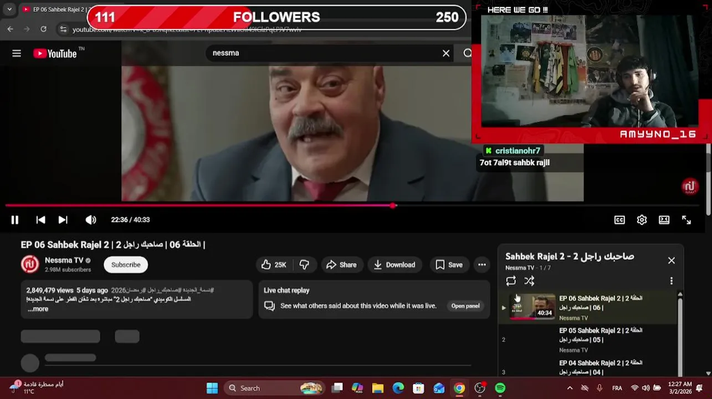Image resolution: width=712 pixels, height=399 pixels.
Task: Toggle the playlist loop option
Action: pos(511,281)
